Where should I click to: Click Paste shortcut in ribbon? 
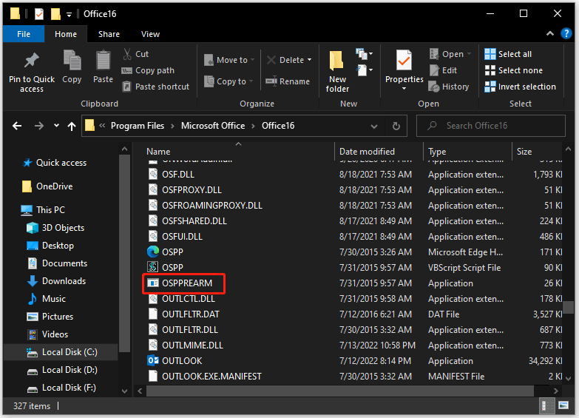pos(155,87)
